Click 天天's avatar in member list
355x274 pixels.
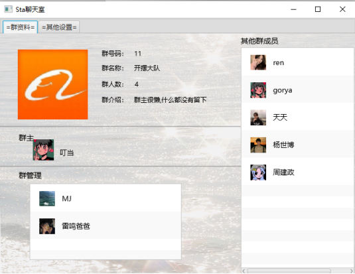click(x=258, y=117)
